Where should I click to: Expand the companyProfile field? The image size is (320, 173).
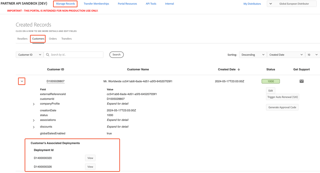(34, 104)
